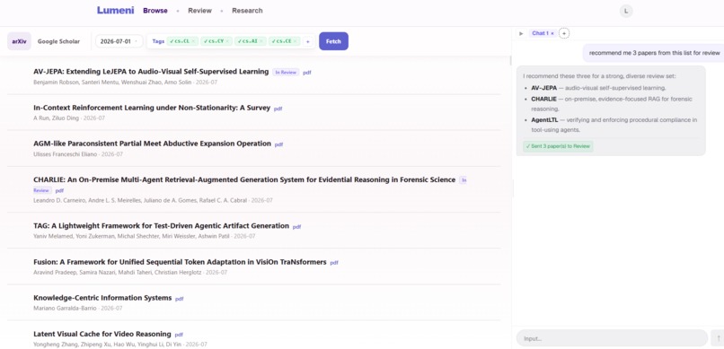The width and height of the screenshot is (724, 349).
Task: Open pdf for TAG framework paper
Action: pos(297,227)
